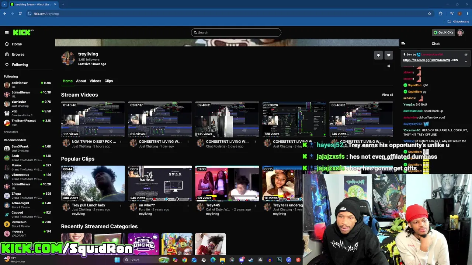Play the 03:48:03 stream video thumbnail
472x265 pixels.
[361, 119]
